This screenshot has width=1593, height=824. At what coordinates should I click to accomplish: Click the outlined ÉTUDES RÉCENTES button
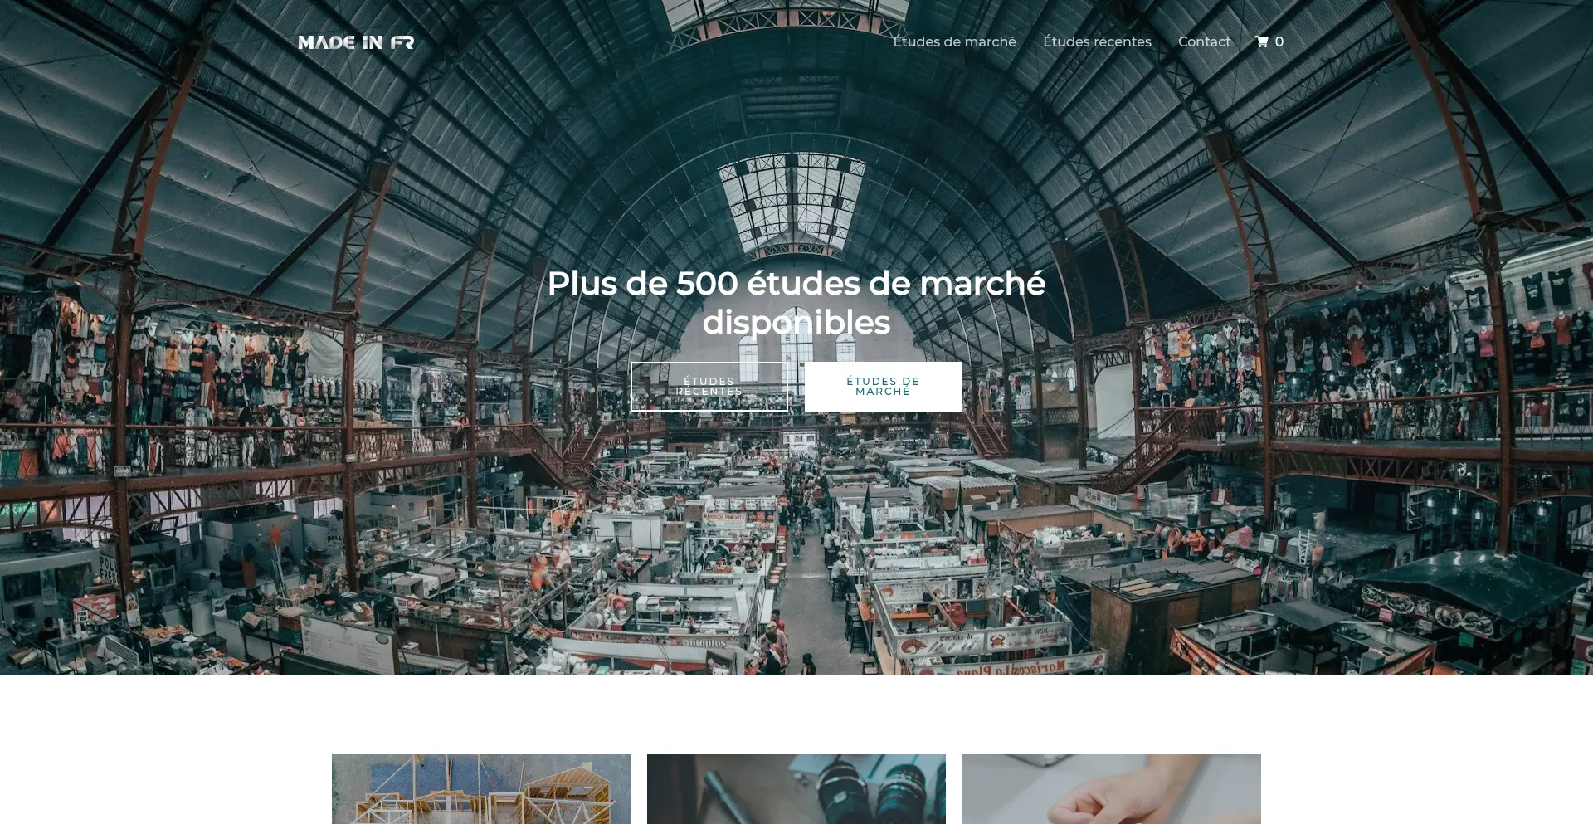tap(709, 387)
